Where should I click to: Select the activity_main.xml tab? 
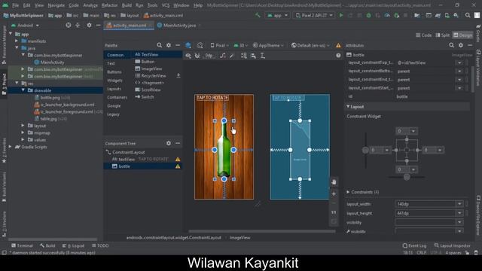129,25
